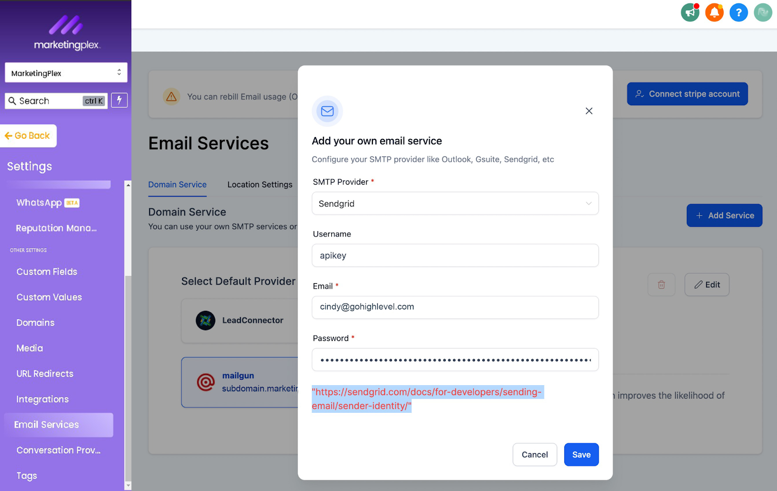Open Conversation Providers settings
The image size is (777, 491).
58,450
